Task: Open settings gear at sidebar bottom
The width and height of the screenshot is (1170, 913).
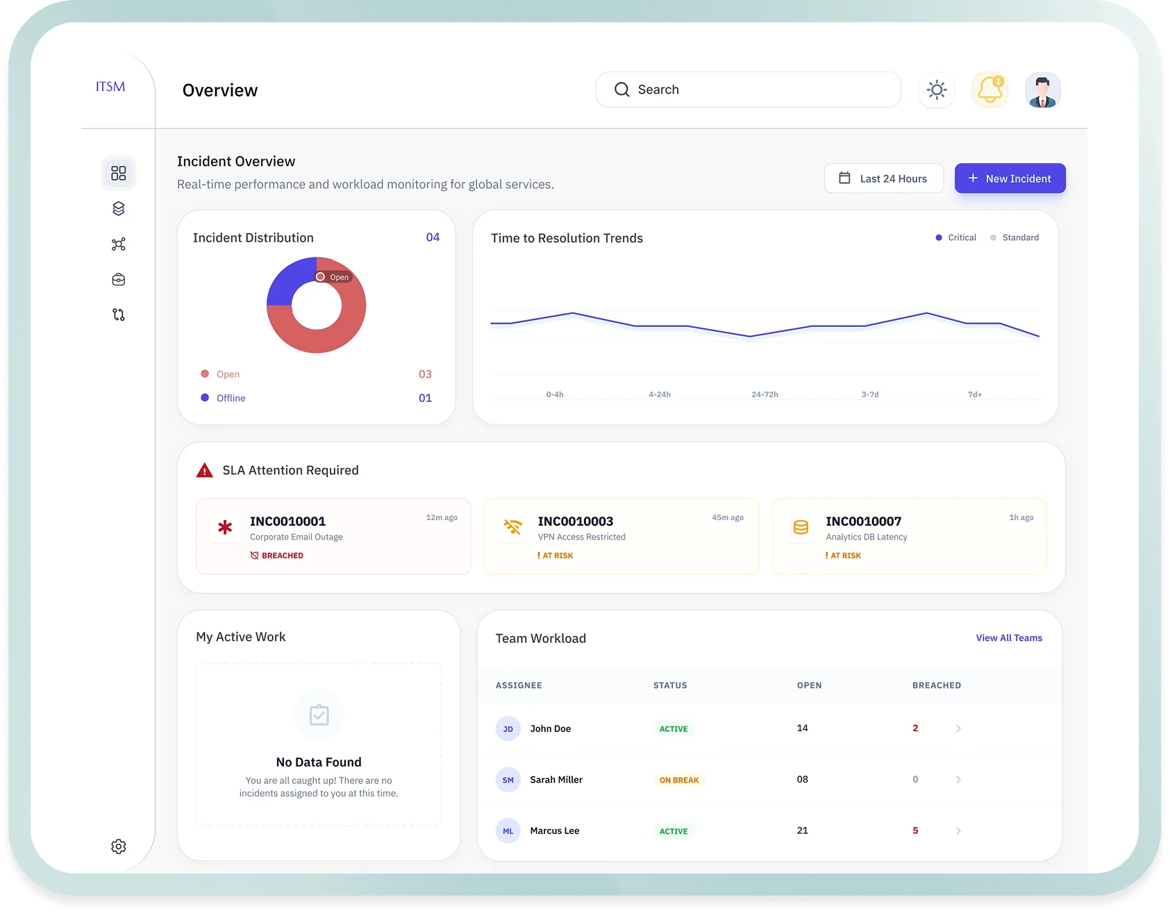Action: [x=119, y=846]
